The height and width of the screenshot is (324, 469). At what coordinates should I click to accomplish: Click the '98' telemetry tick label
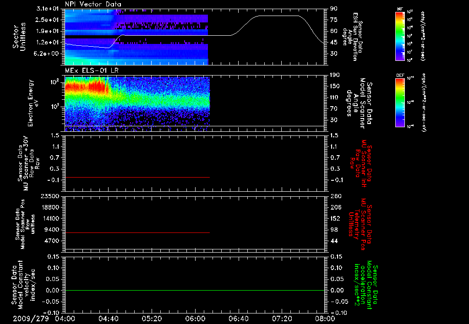click(334, 230)
